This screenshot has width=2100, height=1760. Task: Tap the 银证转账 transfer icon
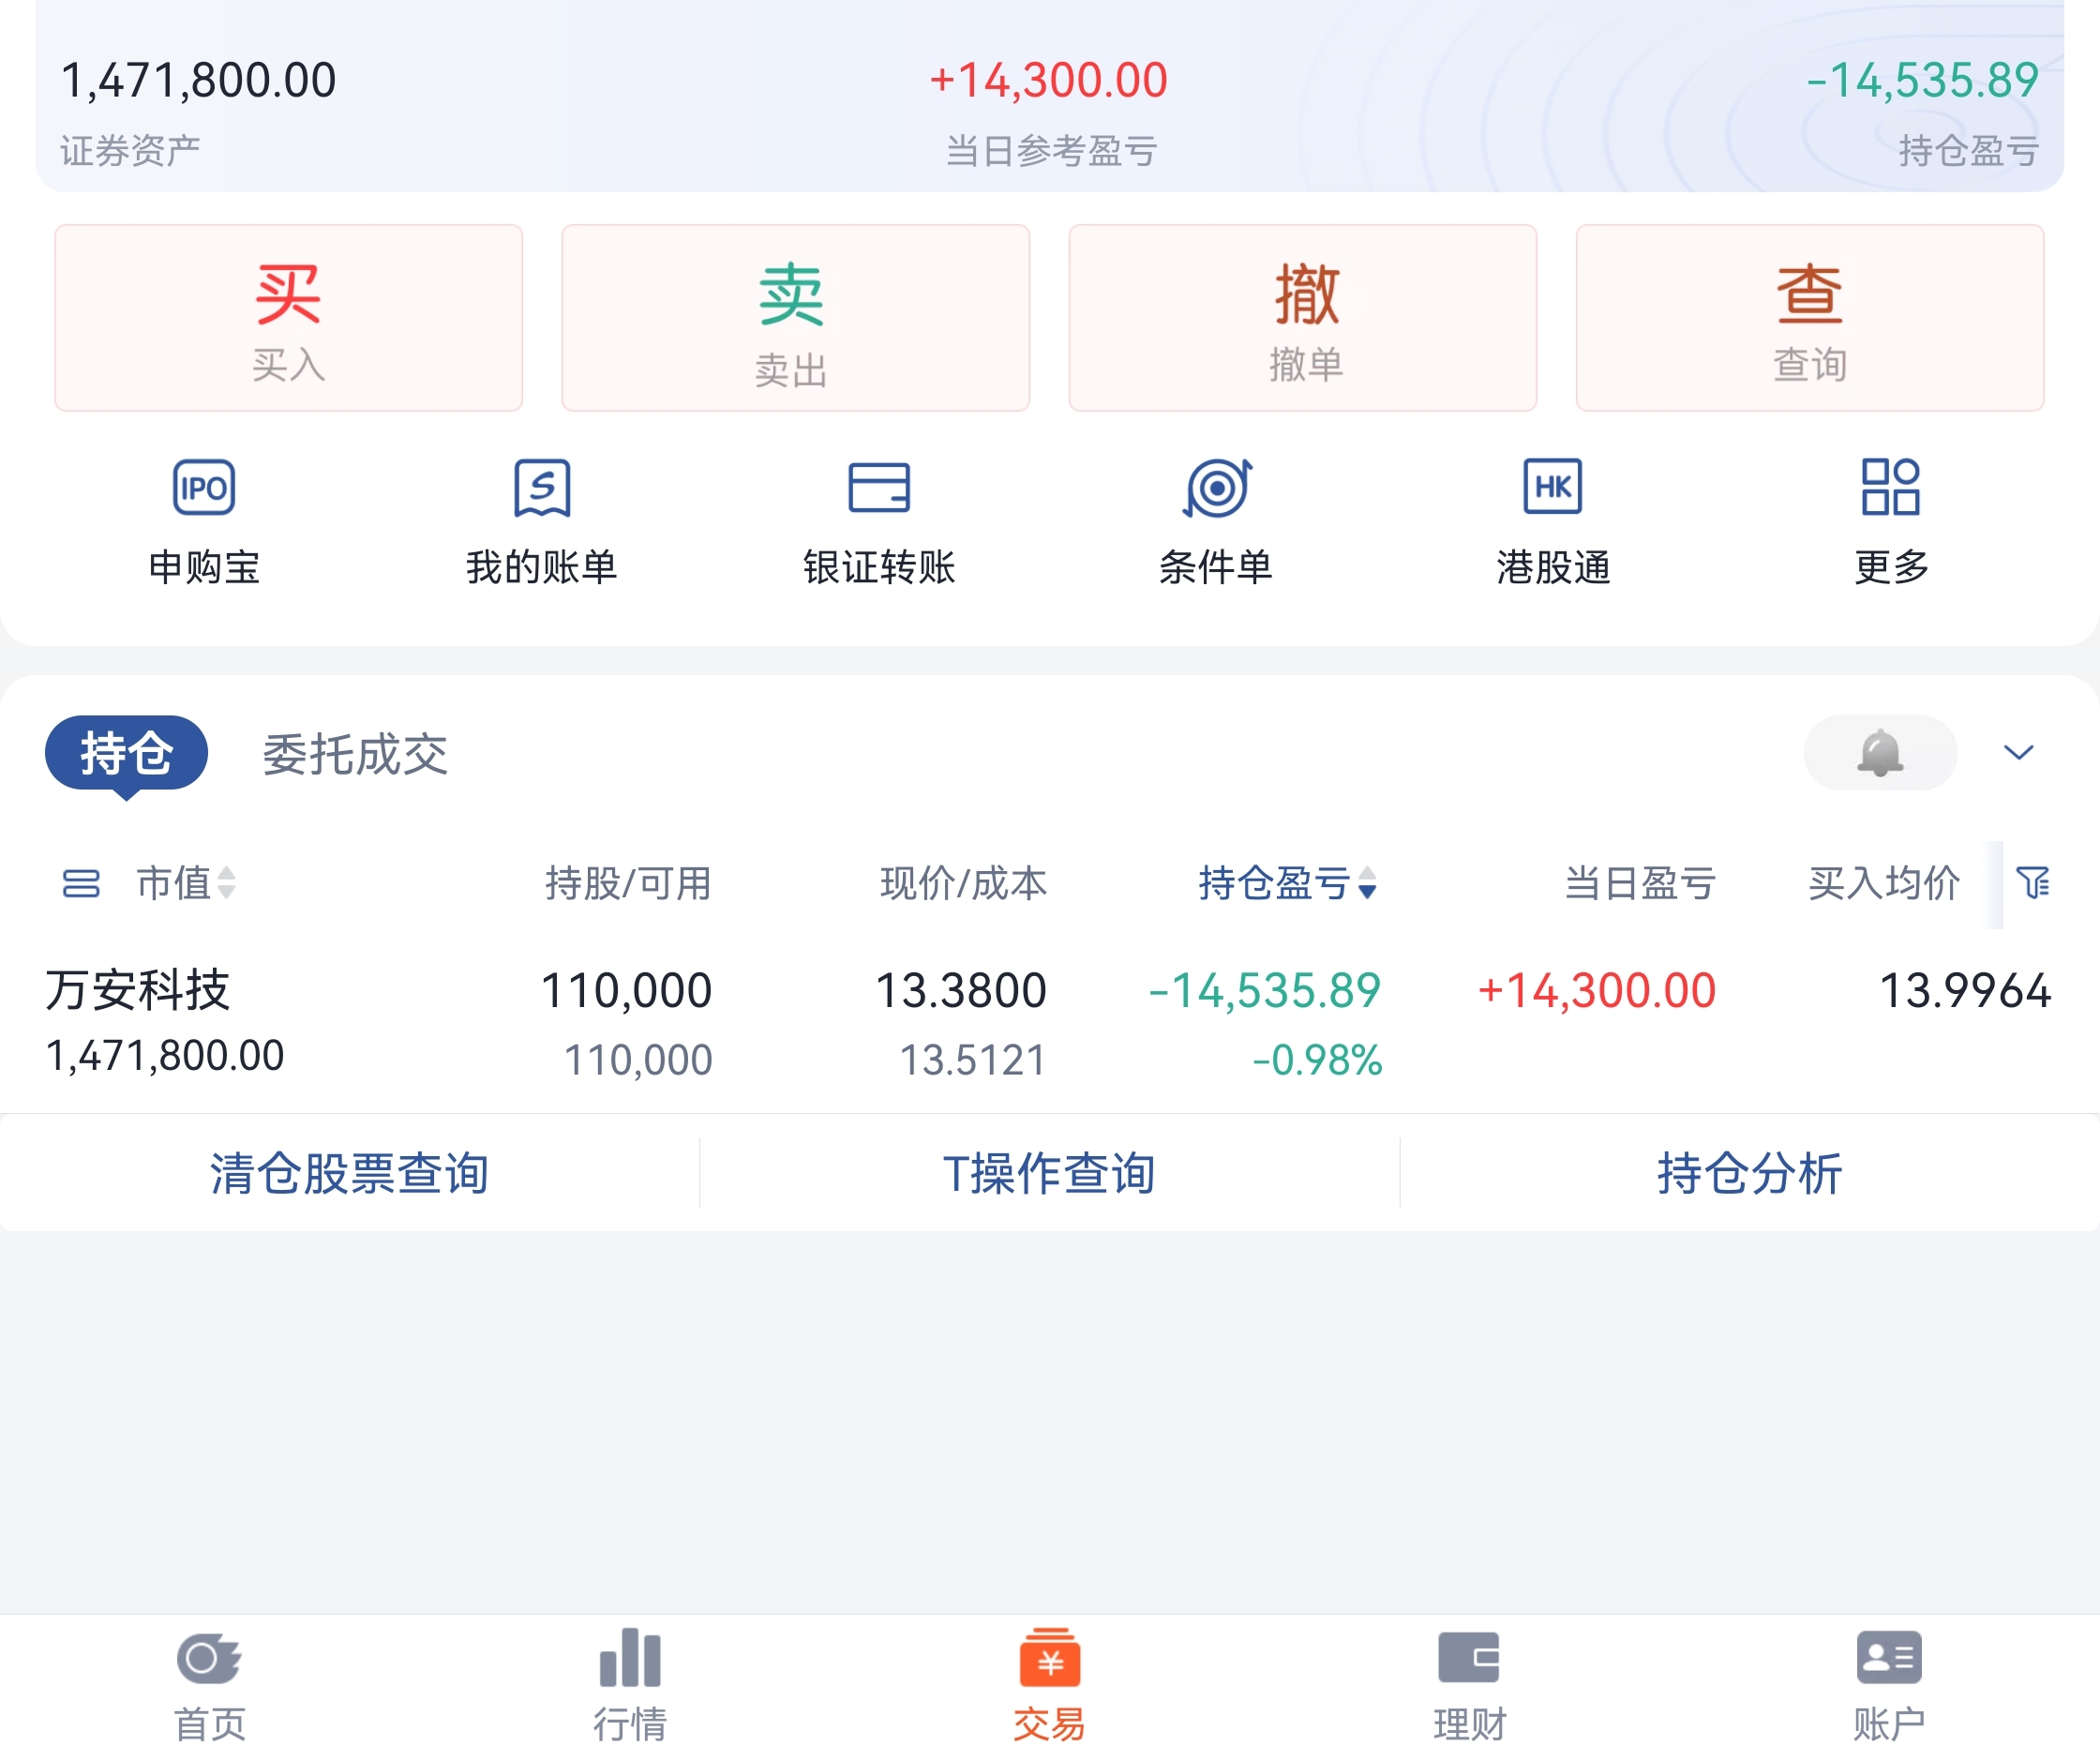[x=879, y=488]
